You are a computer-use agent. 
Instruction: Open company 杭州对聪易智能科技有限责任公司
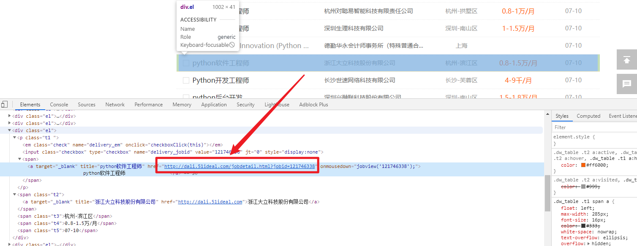pos(368,11)
